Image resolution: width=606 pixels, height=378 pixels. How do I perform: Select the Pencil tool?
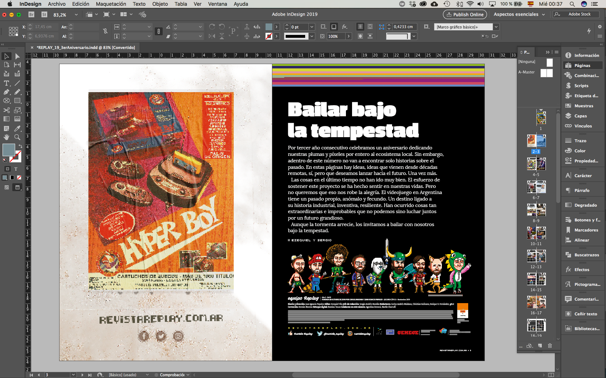[x=17, y=92]
